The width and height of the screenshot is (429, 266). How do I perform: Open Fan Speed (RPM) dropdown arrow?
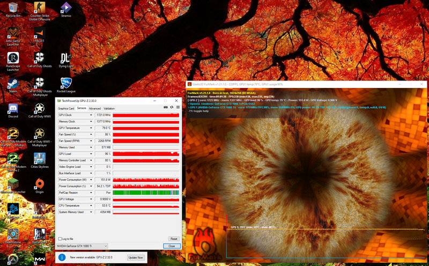point(91,141)
